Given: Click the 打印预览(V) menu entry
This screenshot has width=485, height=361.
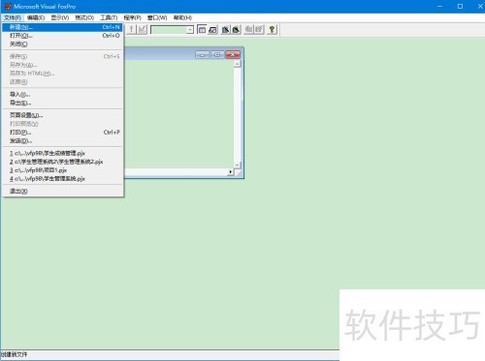Looking at the screenshot, I should tap(62, 124).
